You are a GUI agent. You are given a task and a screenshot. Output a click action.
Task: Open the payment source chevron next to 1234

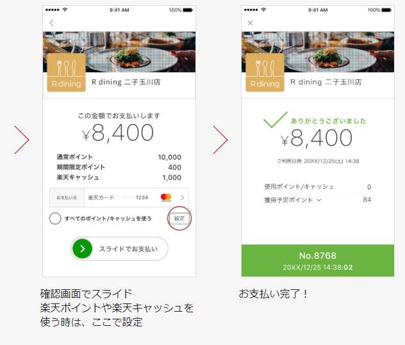coord(183,198)
